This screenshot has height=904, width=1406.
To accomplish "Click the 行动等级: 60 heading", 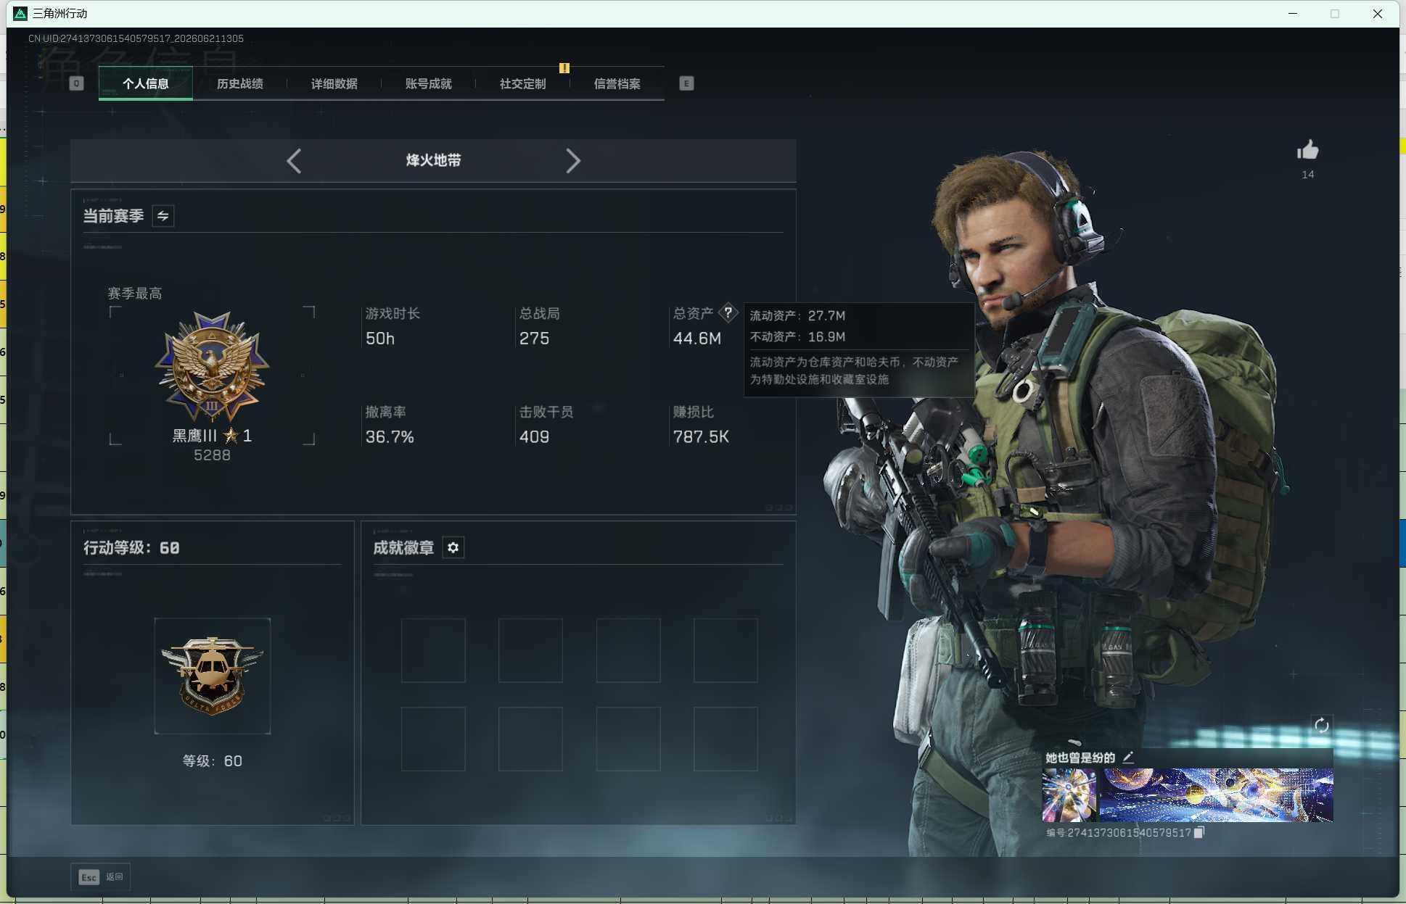I will pos(131,548).
